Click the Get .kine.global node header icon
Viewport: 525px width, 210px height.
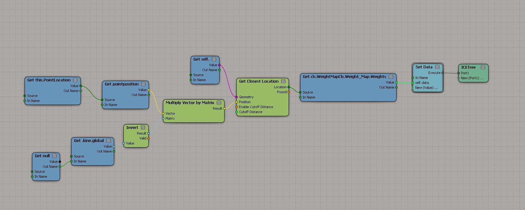(x=109, y=141)
